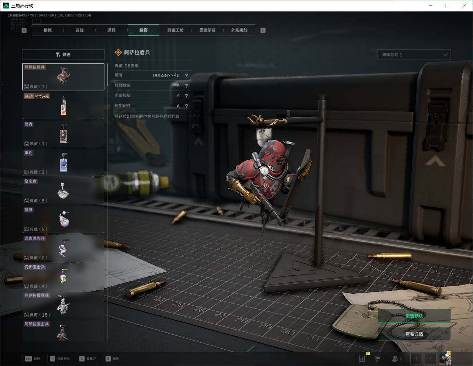Click the Q previous-tab key hint
Screen dimensions: 473x366
pyautogui.click(x=24, y=30)
